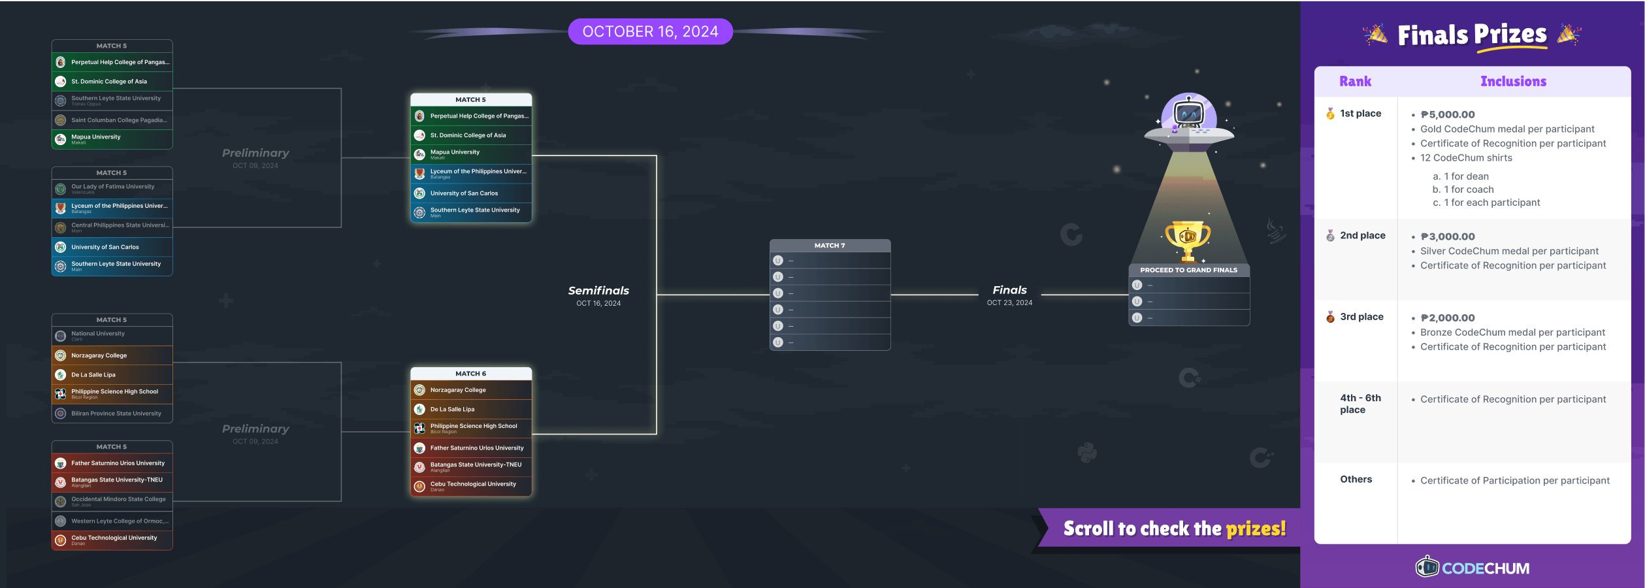Click the first placeholder avatar in Grand Finals list
Screen dimensions: 1645x588
click(x=1137, y=285)
